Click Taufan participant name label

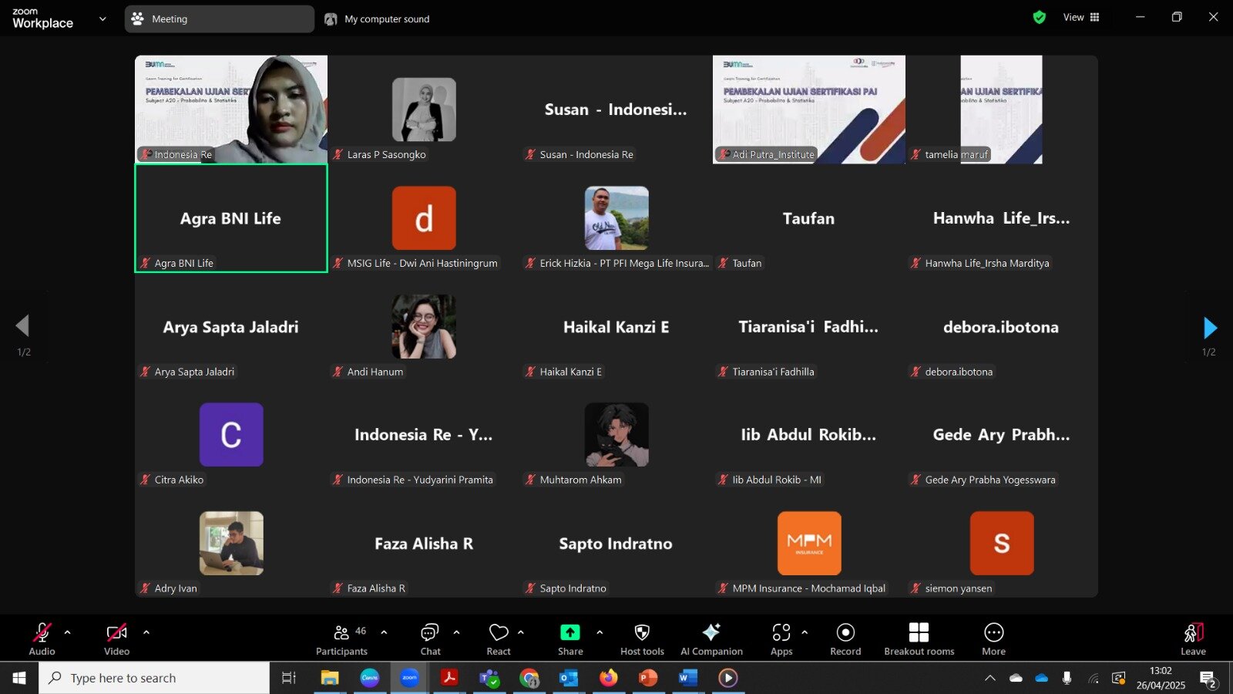747,263
